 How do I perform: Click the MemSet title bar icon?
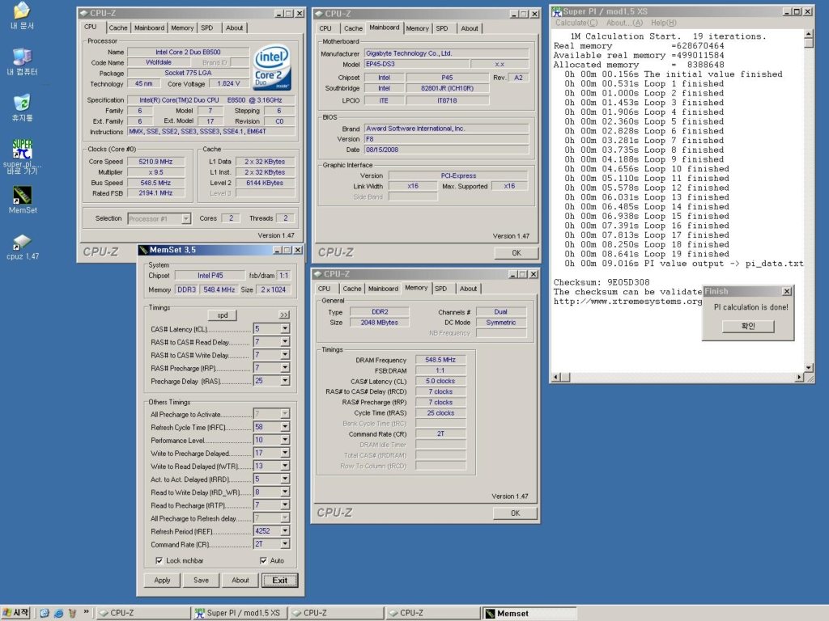tap(143, 250)
